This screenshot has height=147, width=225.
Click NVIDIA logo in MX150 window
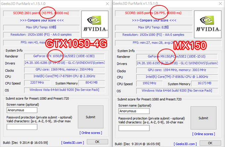208,24
